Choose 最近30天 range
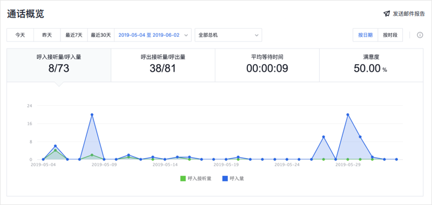Image resolution: width=432 pixels, height=205 pixels. click(x=101, y=35)
